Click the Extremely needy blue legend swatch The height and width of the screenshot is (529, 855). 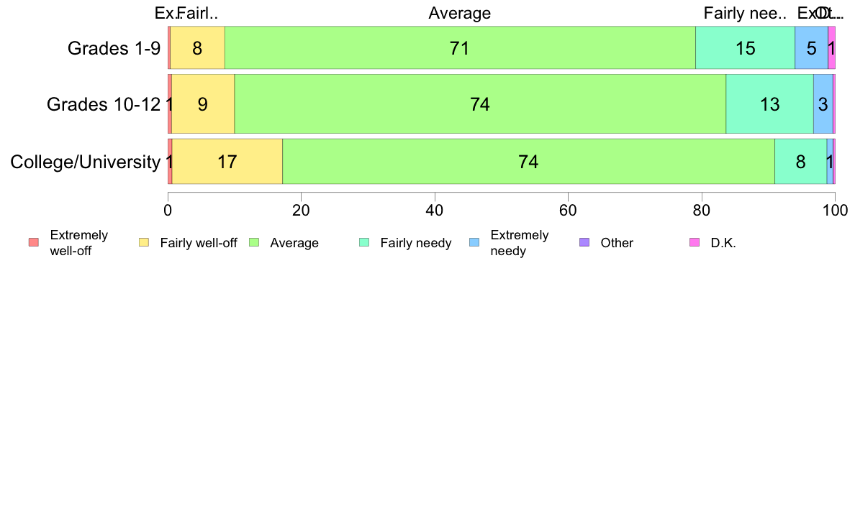coord(474,242)
